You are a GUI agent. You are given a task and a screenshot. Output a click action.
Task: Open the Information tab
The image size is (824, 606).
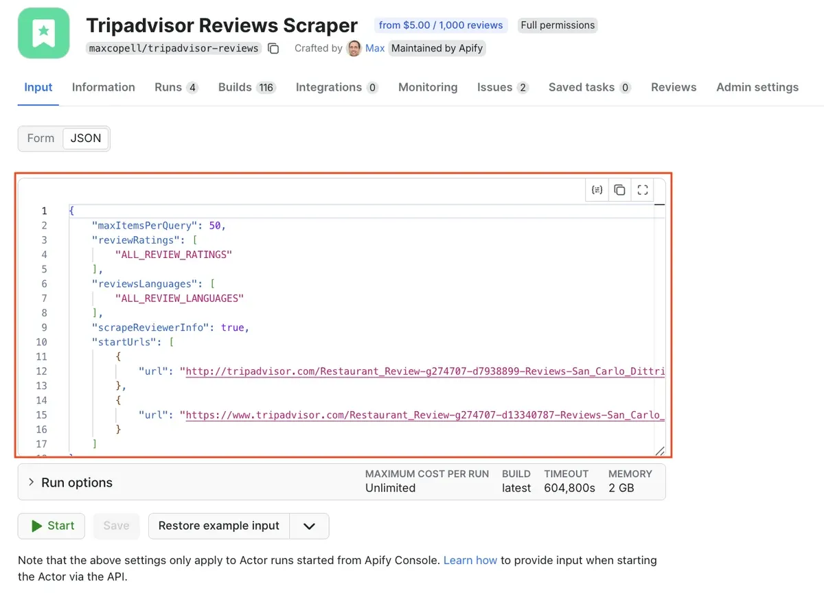(104, 87)
